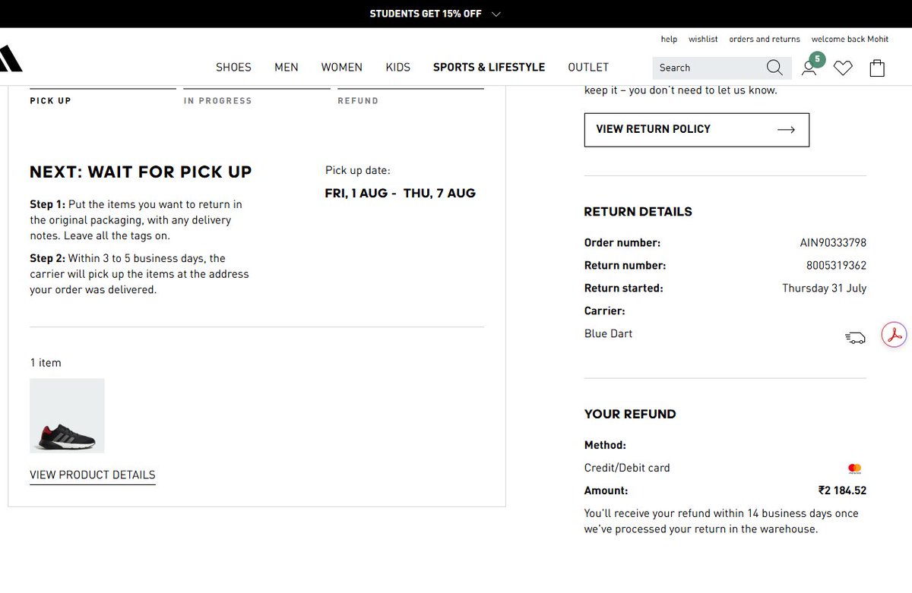Click the Thursday 31 July date
This screenshot has height=593, width=912.
[x=824, y=289]
